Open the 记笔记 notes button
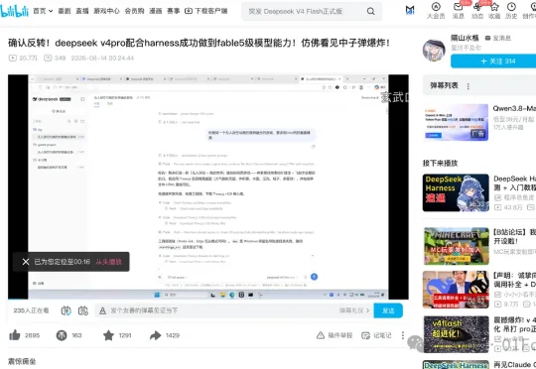The width and height of the screenshot is (536, 369). click(376, 335)
